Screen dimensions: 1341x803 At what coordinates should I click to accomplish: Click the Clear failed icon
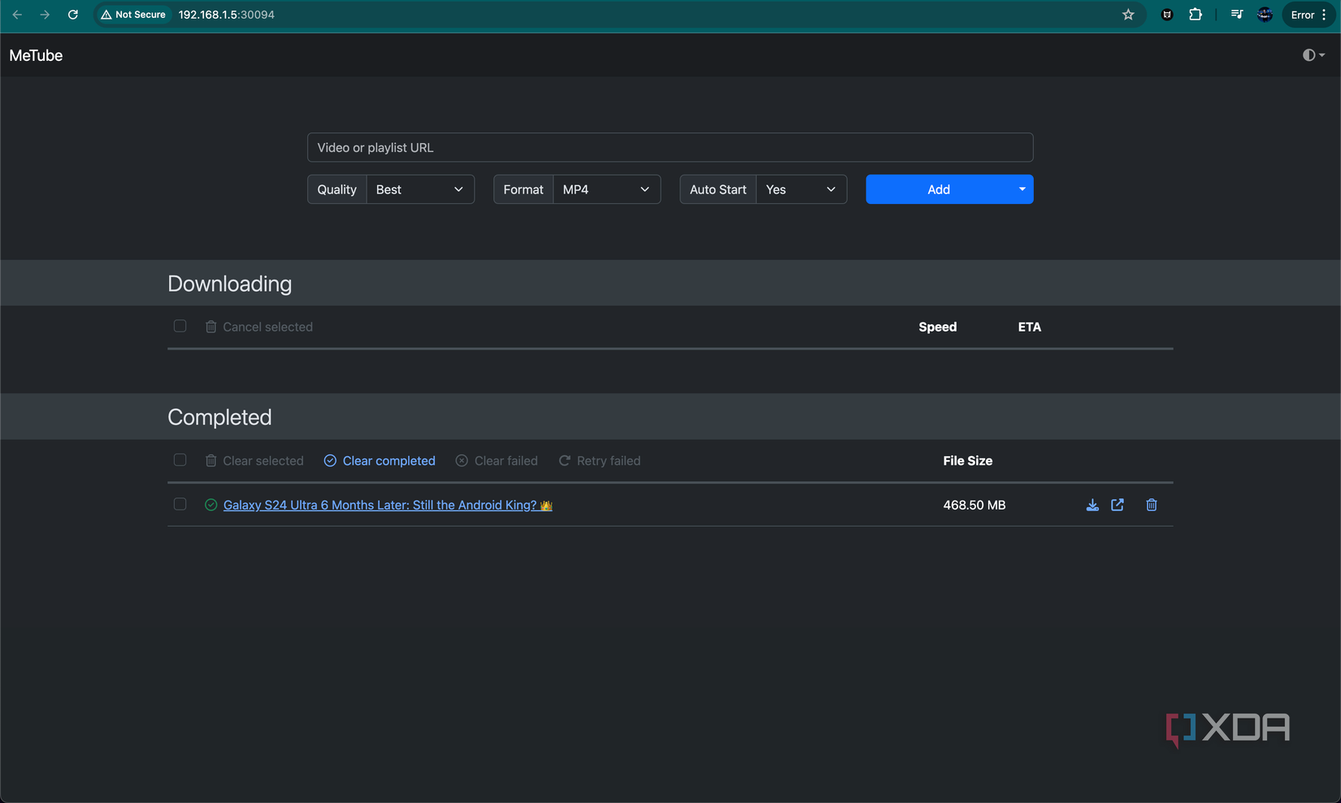click(461, 460)
